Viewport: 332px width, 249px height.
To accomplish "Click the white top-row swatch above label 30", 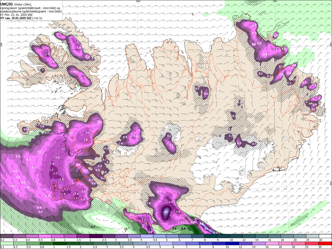I will point(325,236).
